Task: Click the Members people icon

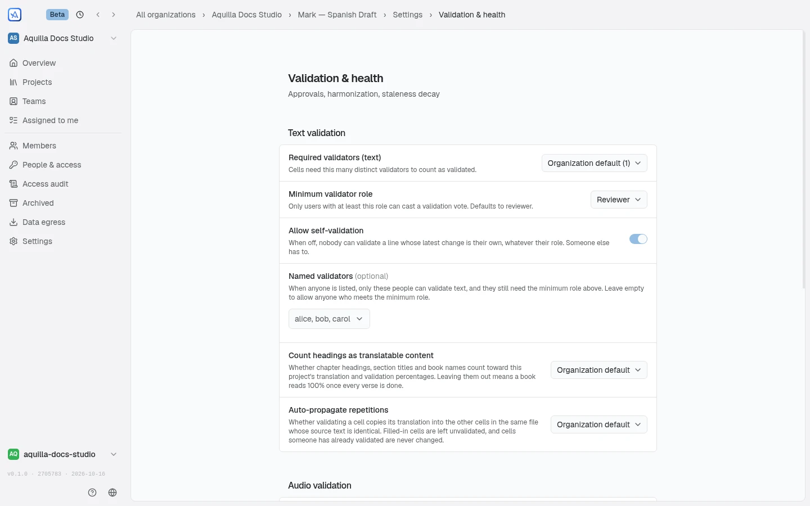Action: 13,146
